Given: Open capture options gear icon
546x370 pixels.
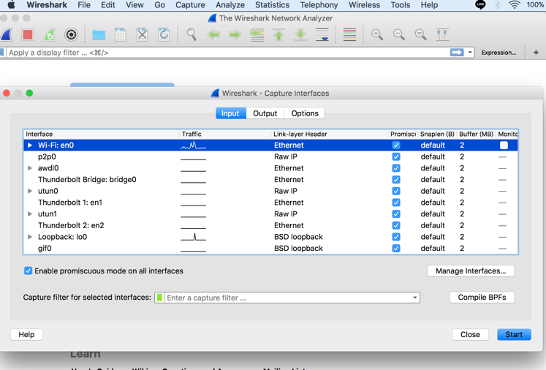Looking at the screenshot, I should click(71, 35).
